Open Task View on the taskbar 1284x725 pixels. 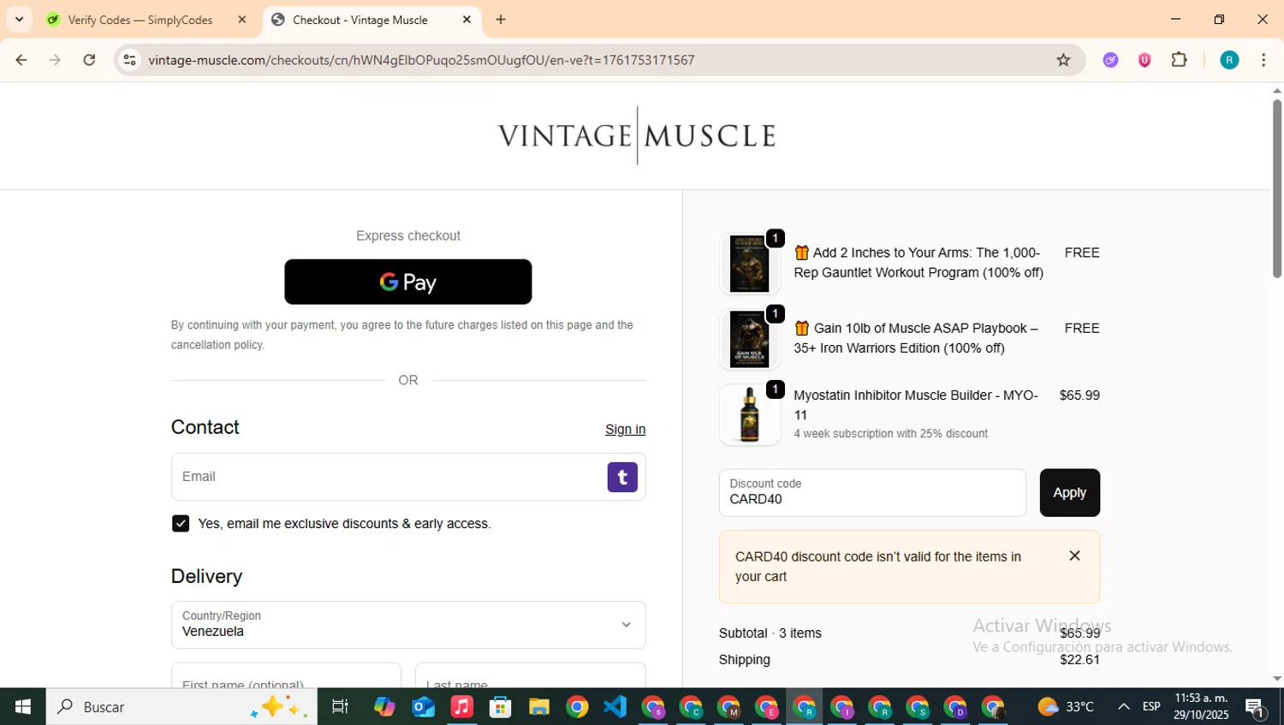[x=340, y=706]
